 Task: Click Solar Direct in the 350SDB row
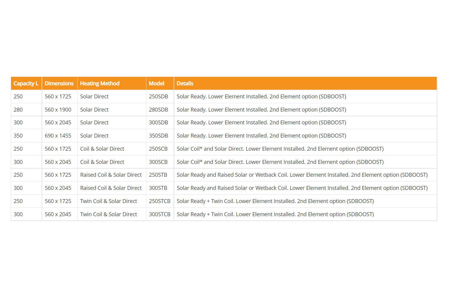(94, 136)
